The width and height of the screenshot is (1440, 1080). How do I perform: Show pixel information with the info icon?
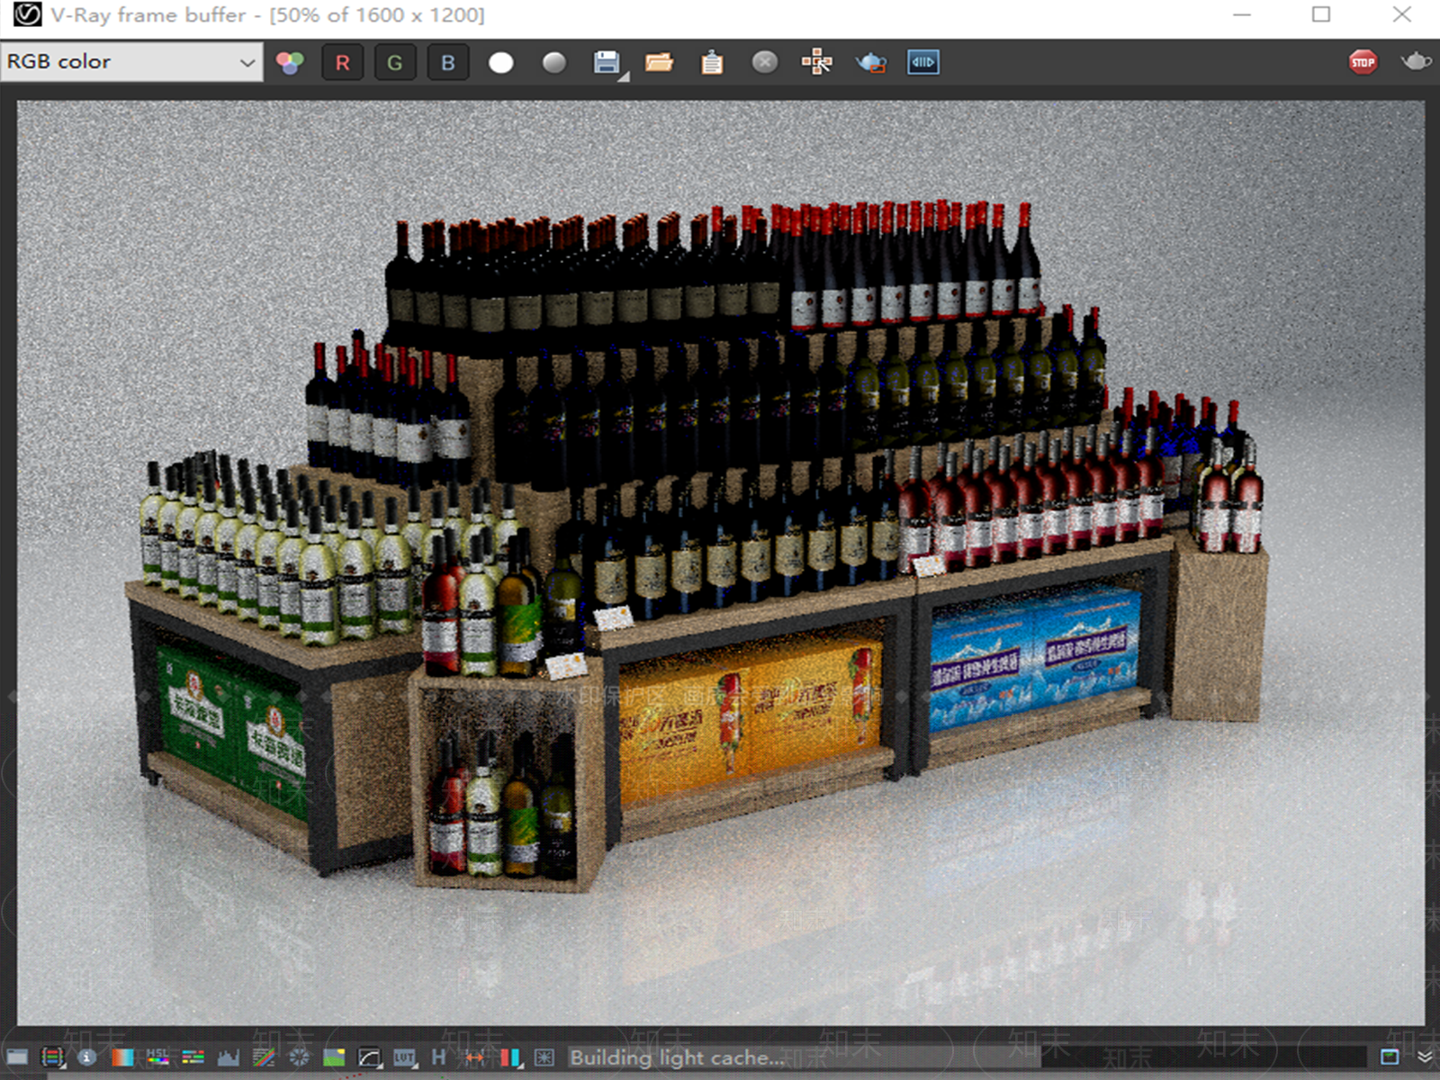tap(87, 1057)
